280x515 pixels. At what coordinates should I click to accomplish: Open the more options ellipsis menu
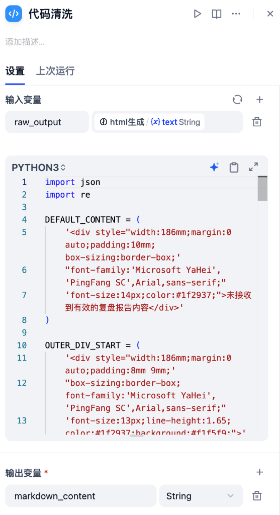pos(236,14)
